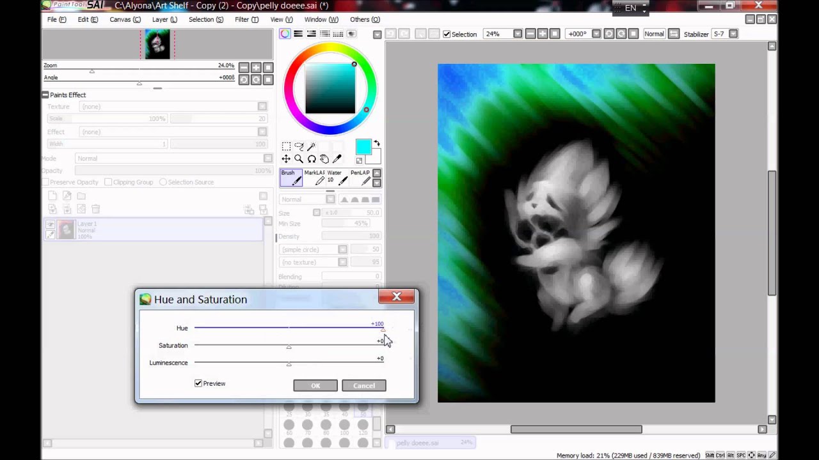Open the Window menu
Image resolution: width=819 pixels, height=460 pixels.
pyautogui.click(x=321, y=19)
